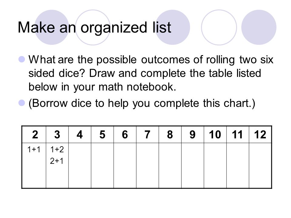Click the empty cell below header 12
The width and height of the screenshot is (291, 218).
click(x=260, y=166)
